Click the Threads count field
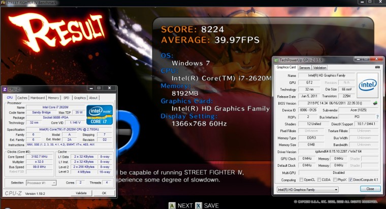386x209 pixels. (107, 183)
